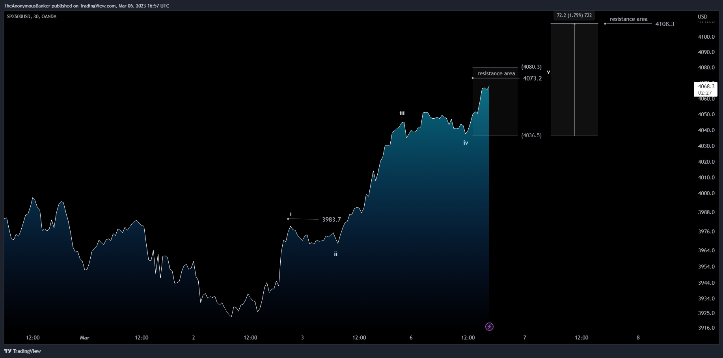Click the publisher header text TheAnonymousBanker
The width and height of the screenshot is (723, 358).
click(27, 6)
